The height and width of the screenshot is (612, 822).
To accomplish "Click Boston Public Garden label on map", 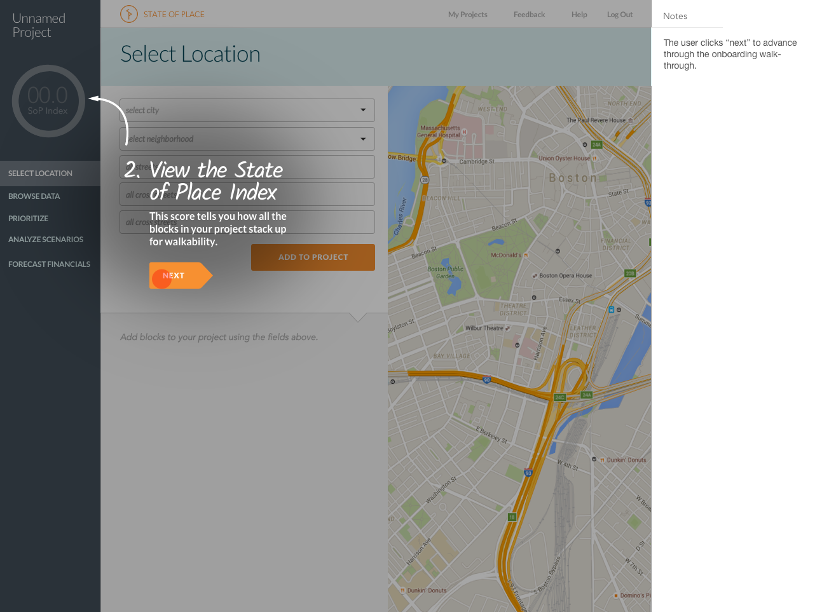I will point(445,273).
